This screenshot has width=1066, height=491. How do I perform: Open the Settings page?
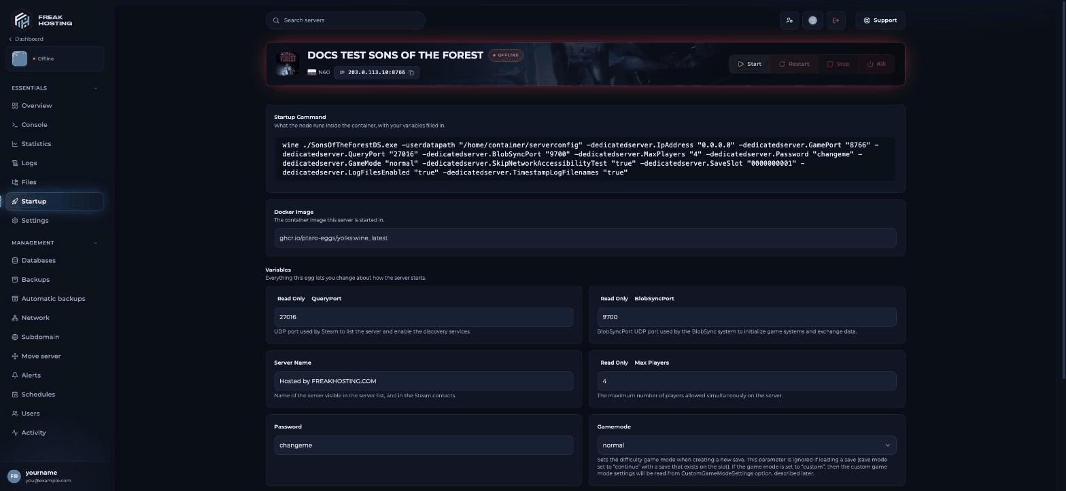(x=55, y=221)
